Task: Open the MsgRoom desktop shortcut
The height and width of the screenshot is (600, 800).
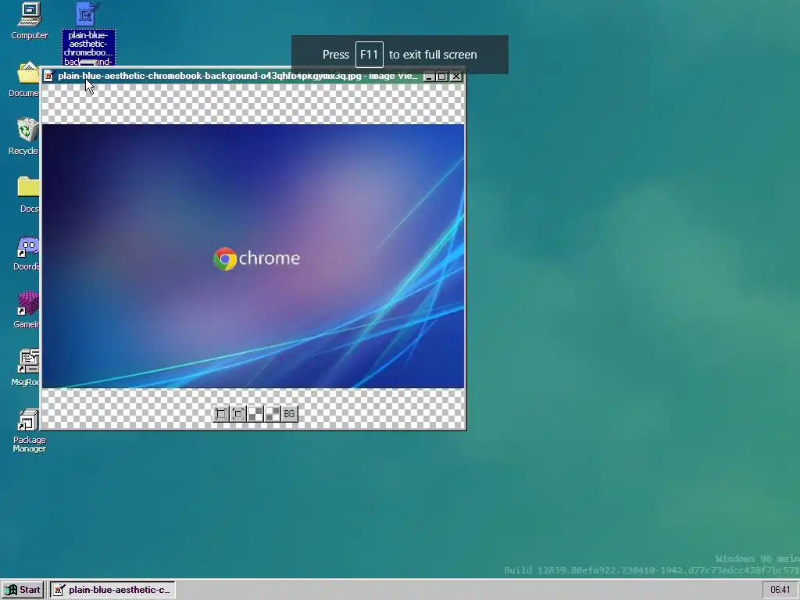Action: point(27,367)
